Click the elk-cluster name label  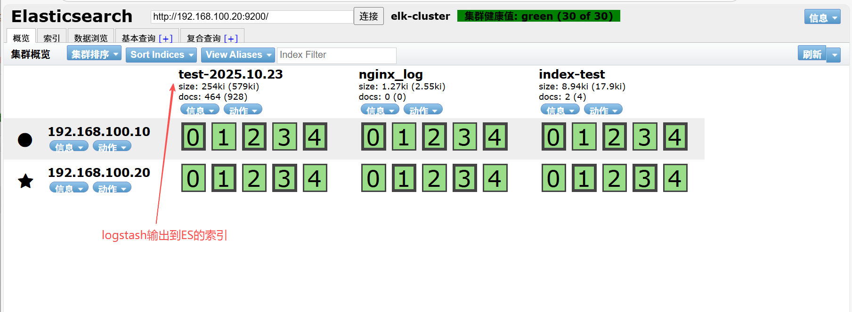(x=421, y=16)
